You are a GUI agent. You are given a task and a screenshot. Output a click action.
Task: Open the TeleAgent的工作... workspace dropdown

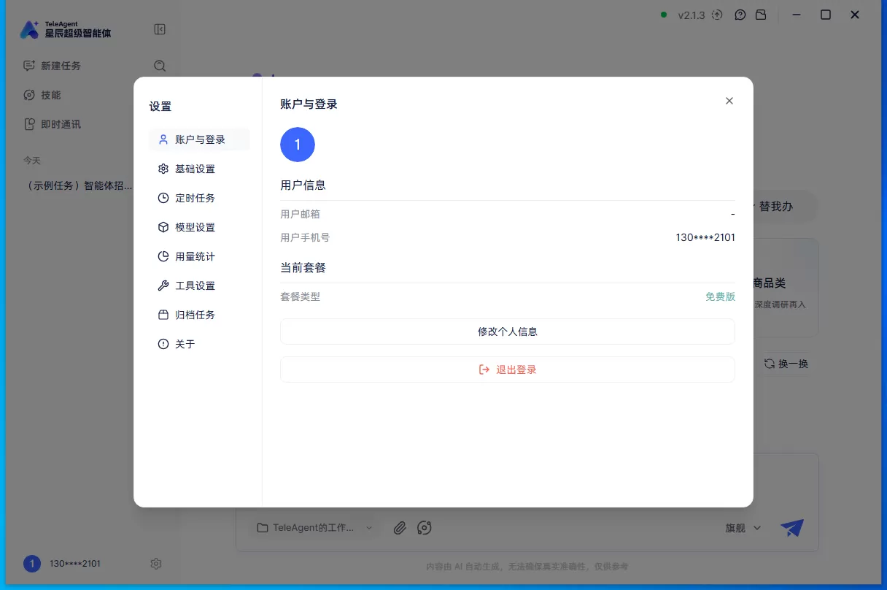tap(314, 527)
